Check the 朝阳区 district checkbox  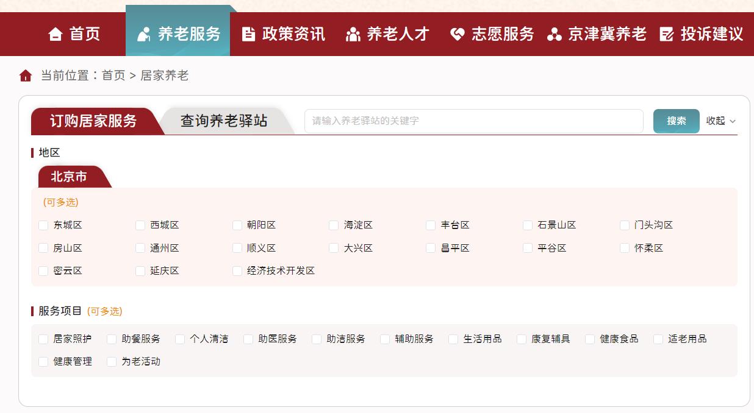(x=237, y=225)
